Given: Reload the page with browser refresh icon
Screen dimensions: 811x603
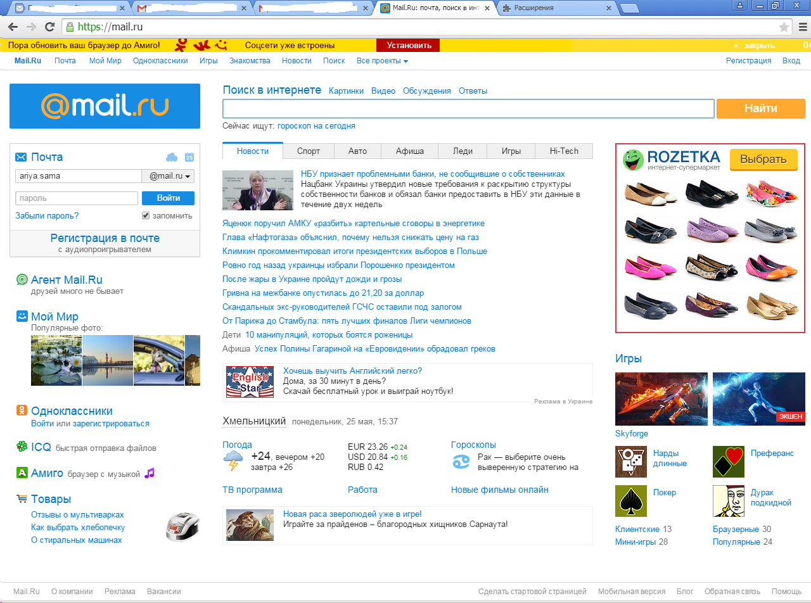Looking at the screenshot, I should click(x=49, y=27).
